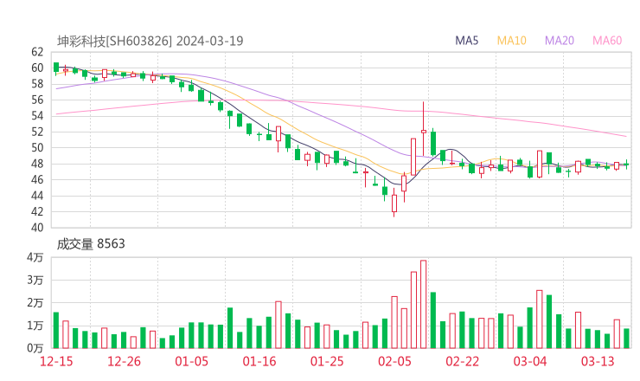The width and height of the screenshot is (640, 381).
Task: Click the MA5 legend label
Action: click(466, 41)
